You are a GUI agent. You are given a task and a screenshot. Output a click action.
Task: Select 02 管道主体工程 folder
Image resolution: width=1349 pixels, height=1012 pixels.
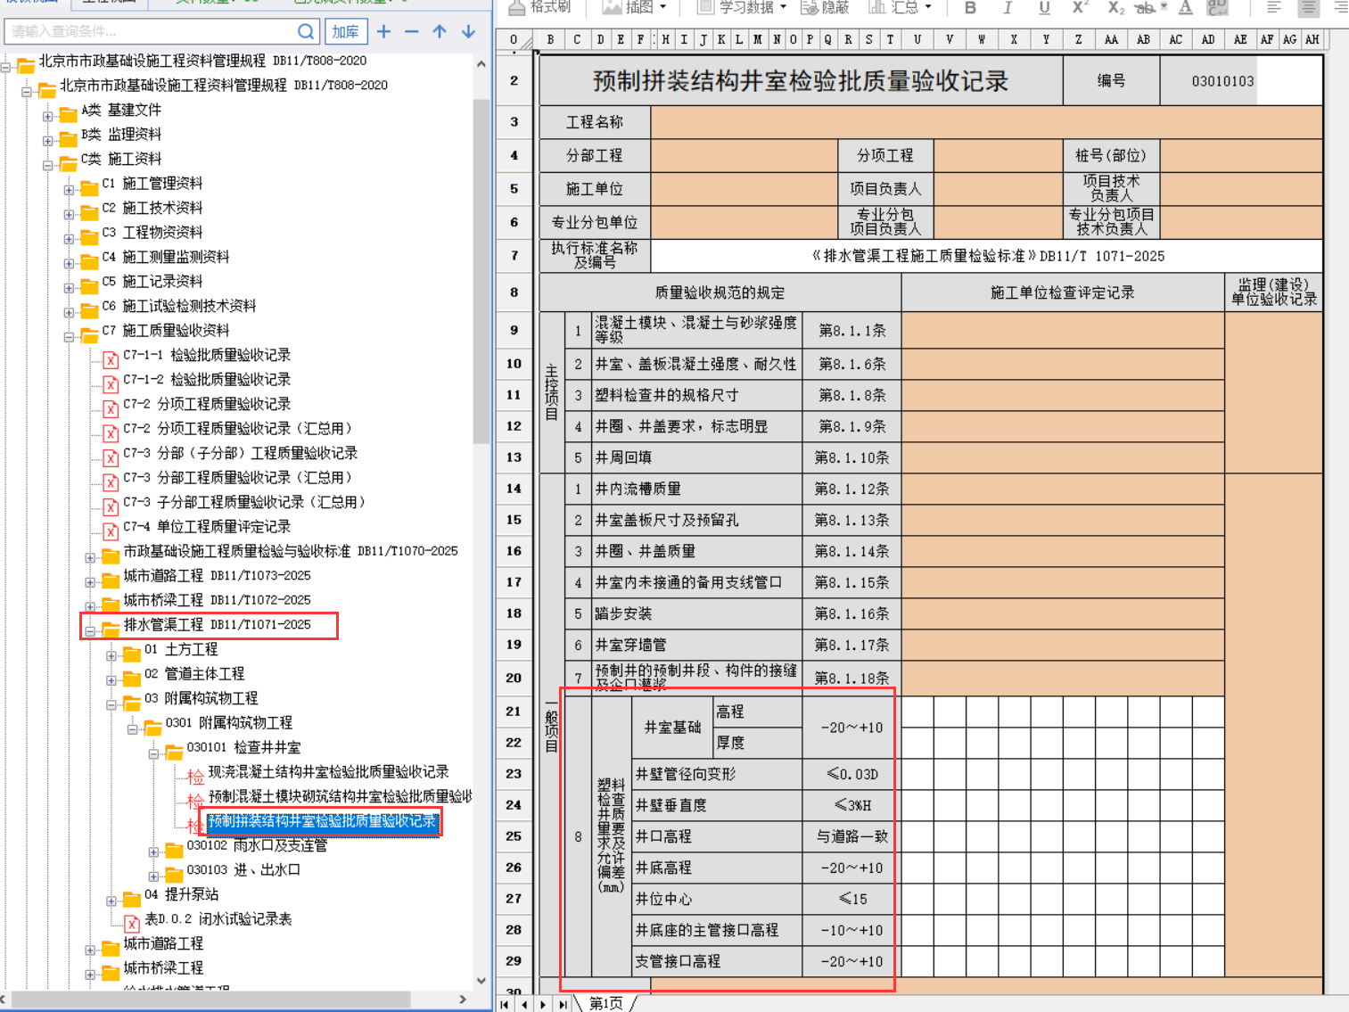pyautogui.click(x=194, y=674)
